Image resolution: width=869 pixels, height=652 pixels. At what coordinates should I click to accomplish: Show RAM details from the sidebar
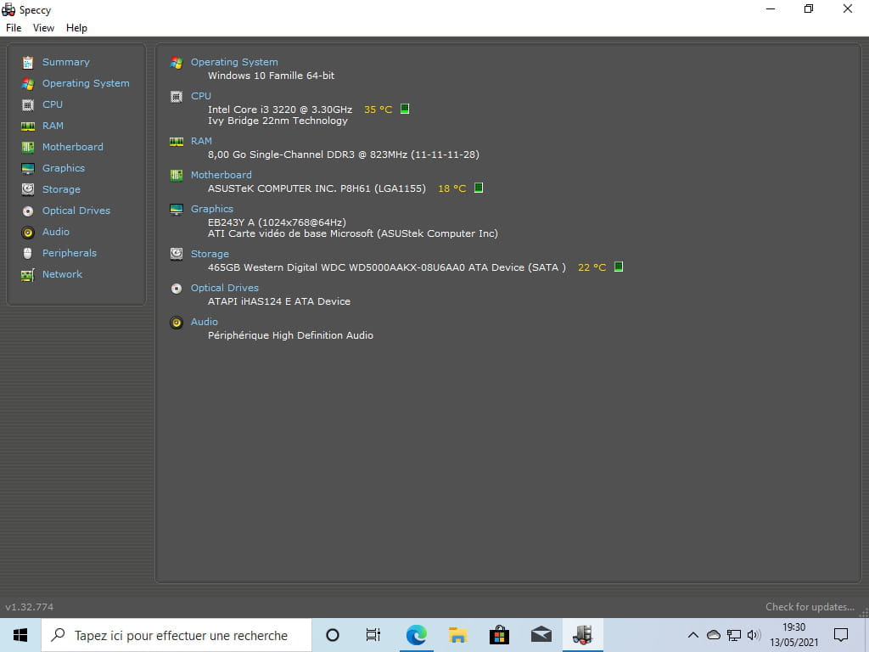tap(53, 126)
